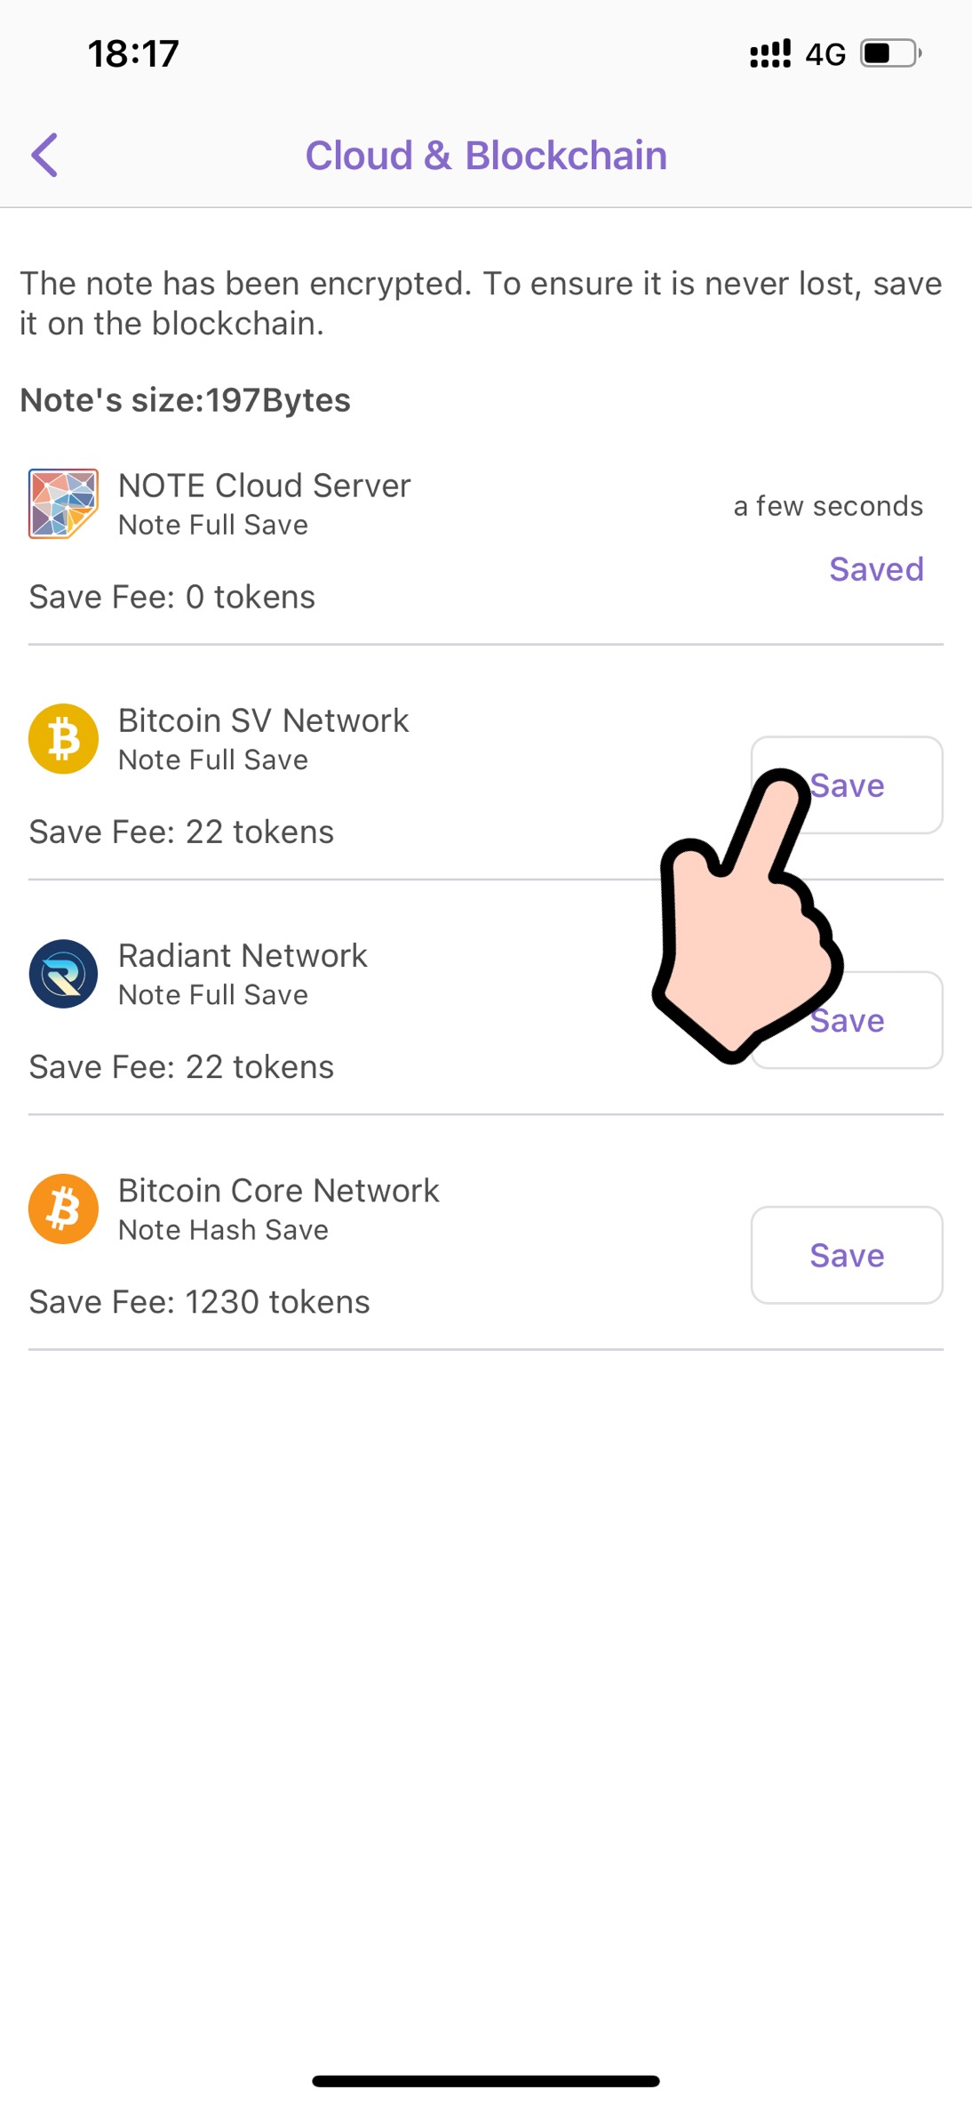Image resolution: width=972 pixels, height=2106 pixels.
Task: Tap the Cloud & Blockchain title
Action: [x=486, y=156]
